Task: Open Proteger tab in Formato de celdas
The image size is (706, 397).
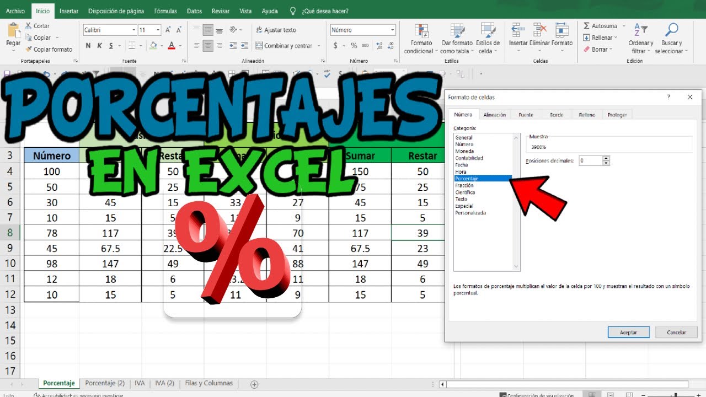Action: (x=617, y=115)
